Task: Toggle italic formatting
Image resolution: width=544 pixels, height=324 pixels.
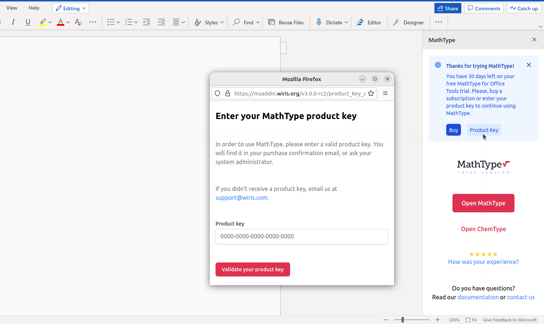Action: 13,22
